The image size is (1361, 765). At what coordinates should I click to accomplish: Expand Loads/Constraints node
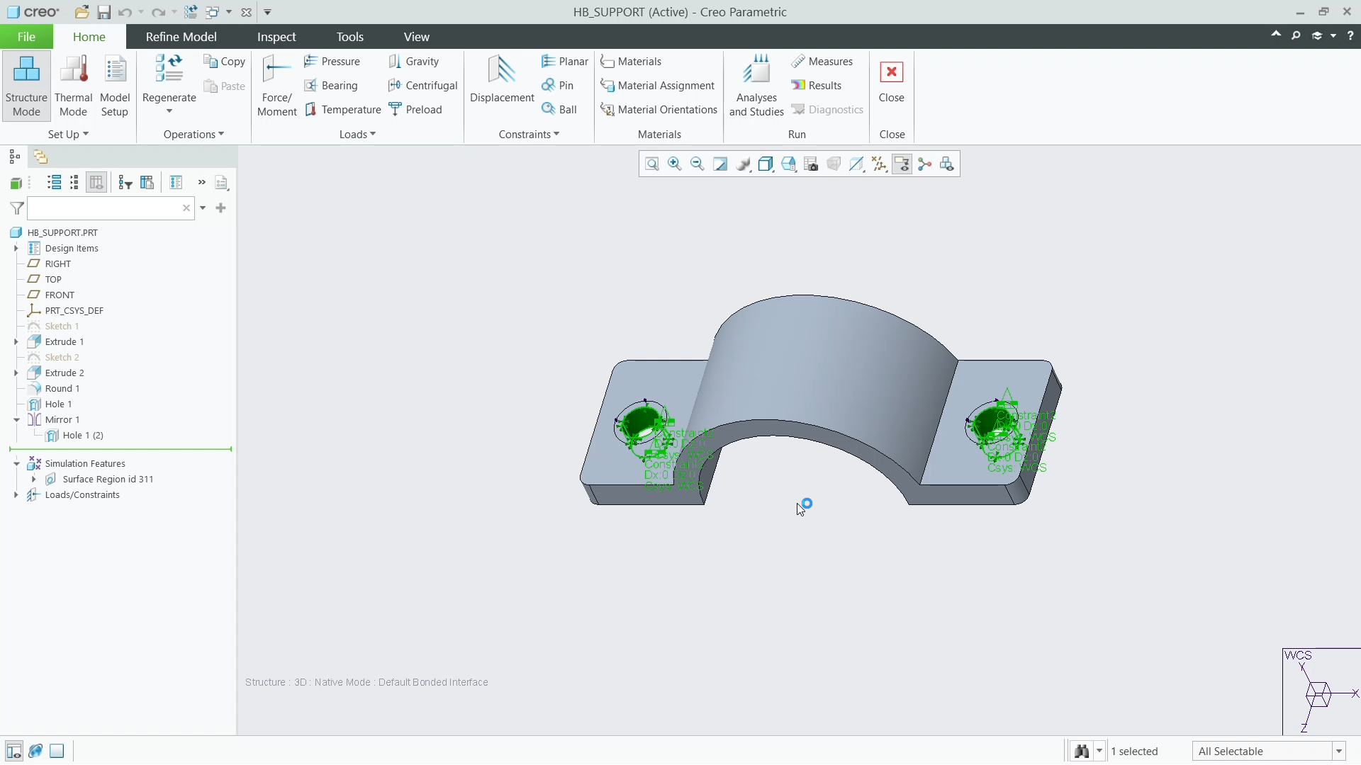[x=16, y=495]
